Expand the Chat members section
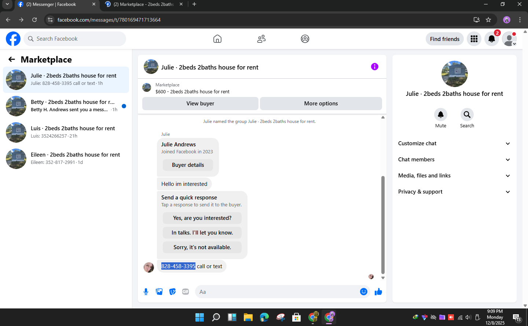The width and height of the screenshot is (528, 326). click(454, 160)
